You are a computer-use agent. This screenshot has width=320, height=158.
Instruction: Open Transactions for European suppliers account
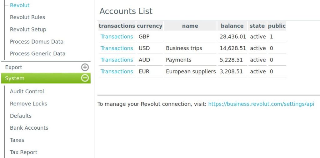coord(117,72)
